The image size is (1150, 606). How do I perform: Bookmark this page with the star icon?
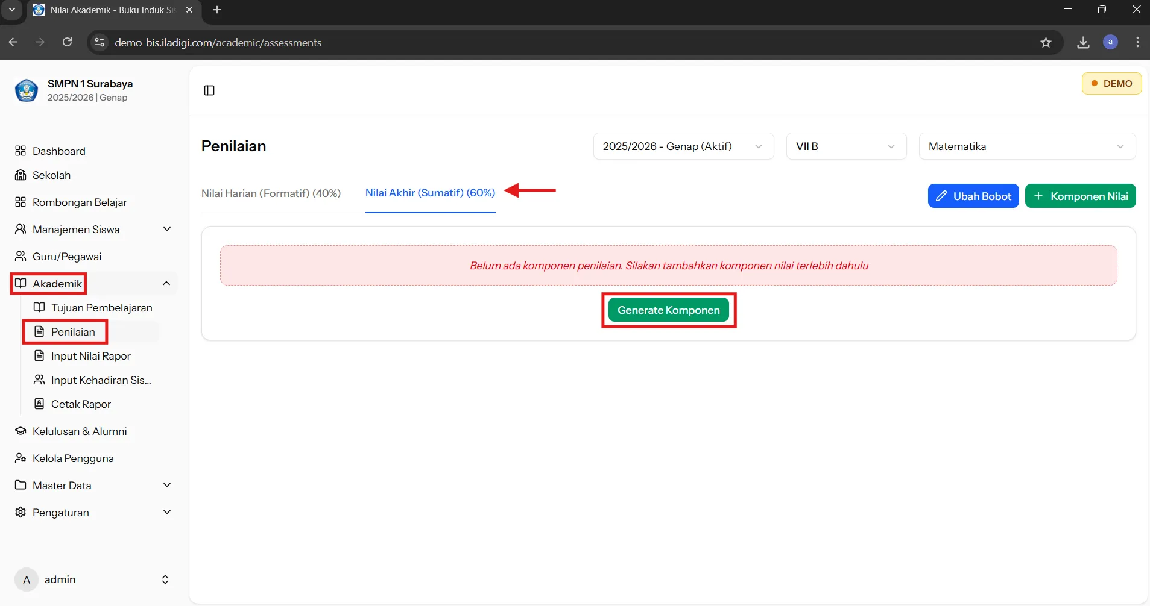[1046, 42]
